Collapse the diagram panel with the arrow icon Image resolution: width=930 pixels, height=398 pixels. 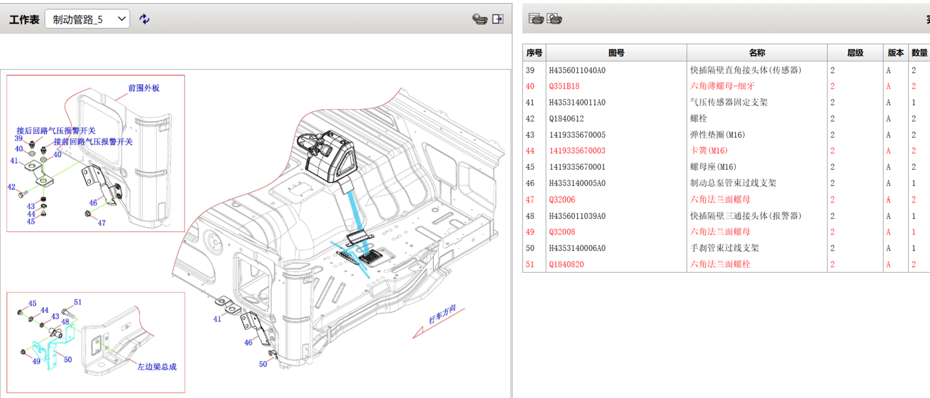click(498, 19)
